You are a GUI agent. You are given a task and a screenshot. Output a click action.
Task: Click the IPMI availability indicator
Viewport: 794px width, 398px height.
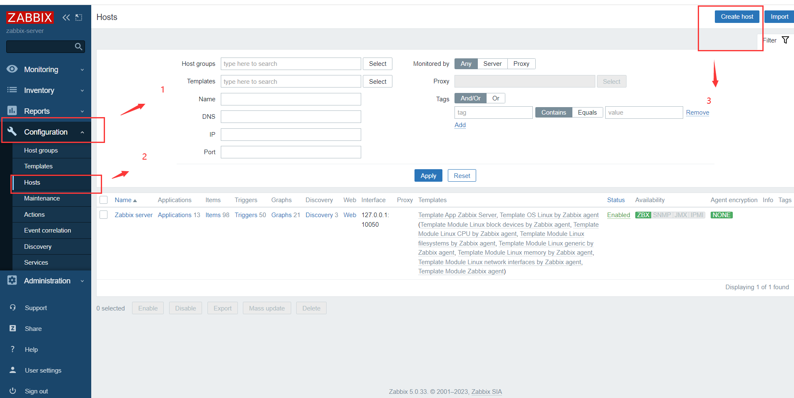[697, 215]
